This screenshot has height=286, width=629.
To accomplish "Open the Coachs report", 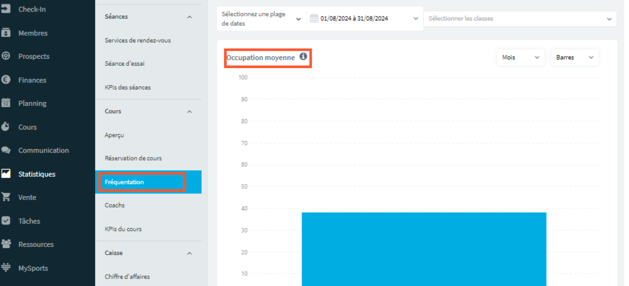I will [115, 205].
